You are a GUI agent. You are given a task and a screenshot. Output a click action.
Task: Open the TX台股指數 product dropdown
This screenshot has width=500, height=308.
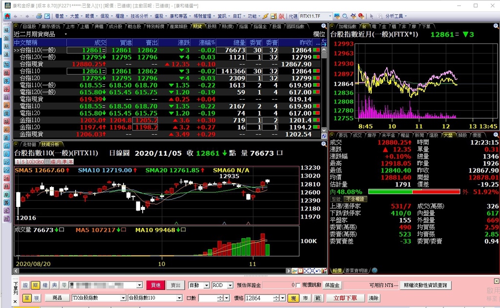[x=123, y=298]
